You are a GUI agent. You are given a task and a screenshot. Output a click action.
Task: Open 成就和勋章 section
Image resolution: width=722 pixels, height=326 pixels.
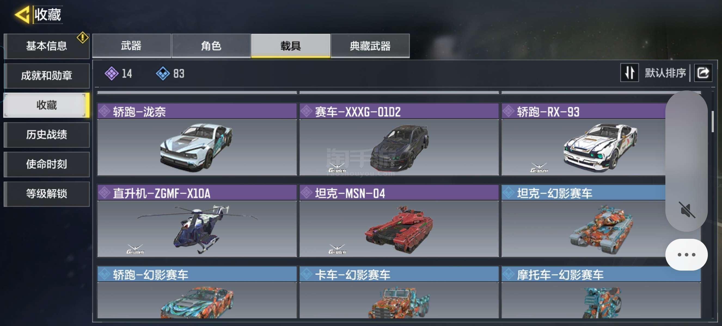[x=47, y=76]
